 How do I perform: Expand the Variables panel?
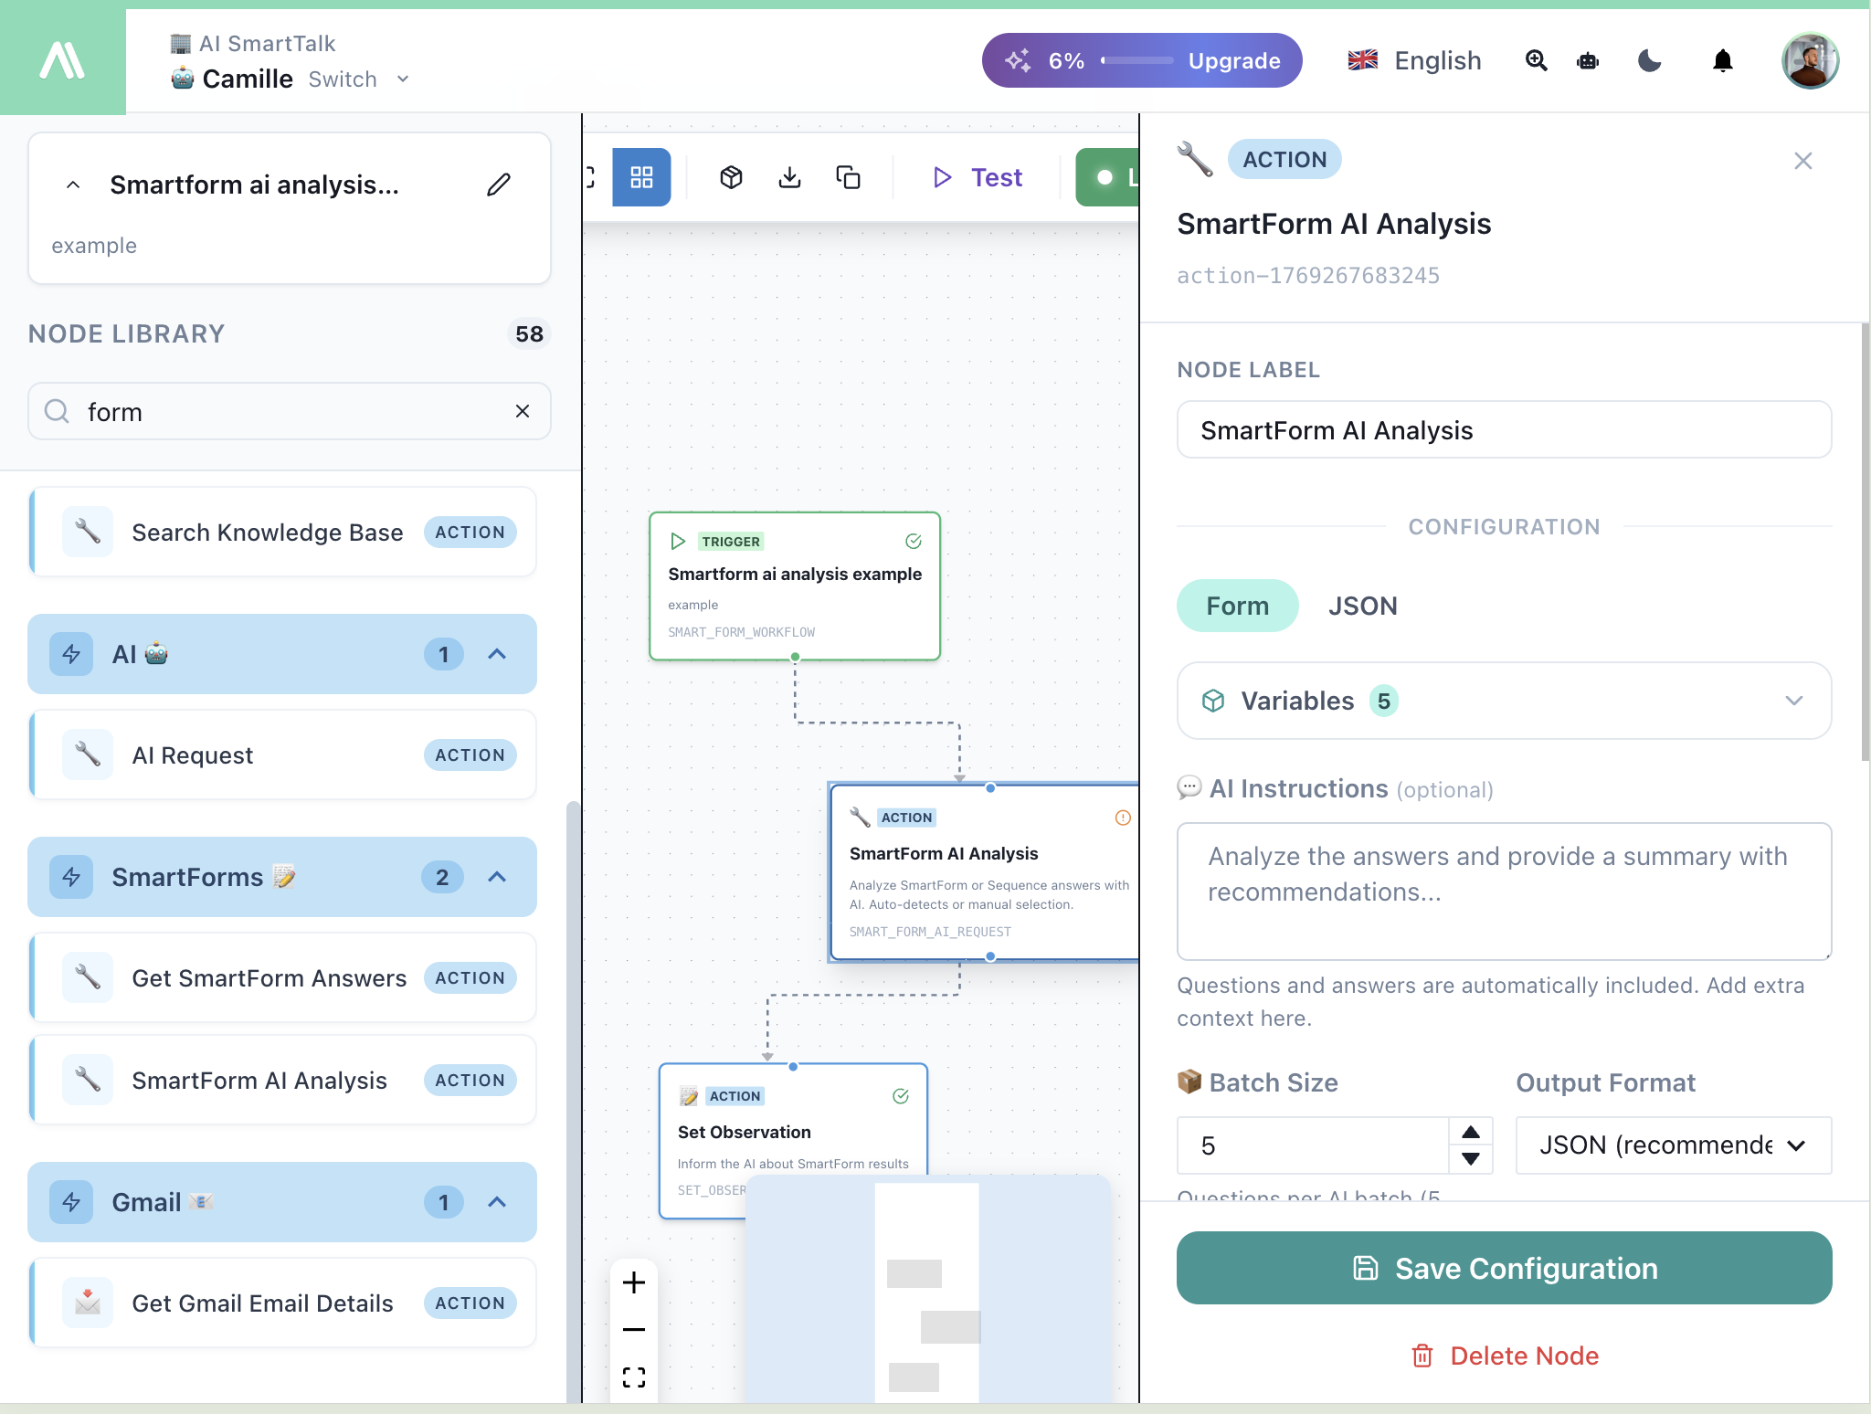[1794, 701]
